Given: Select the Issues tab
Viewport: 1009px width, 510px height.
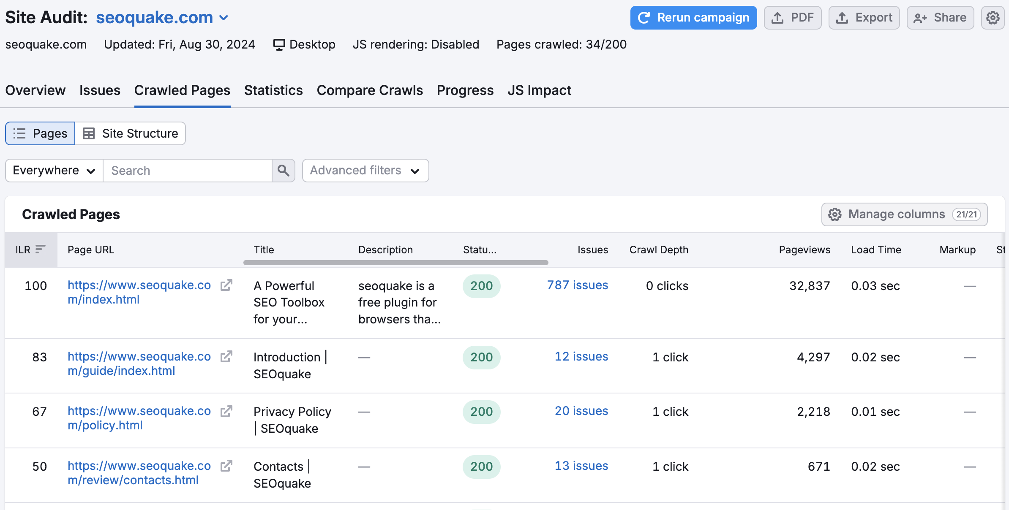Looking at the screenshot, I should (x=100, y=90).
